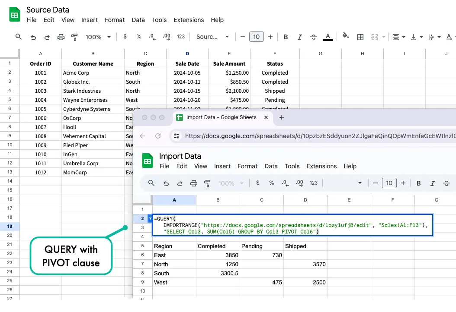
Task: Click the print icon in Source Data toolbar
Action: pyautogui.click(x=61, y=37)
